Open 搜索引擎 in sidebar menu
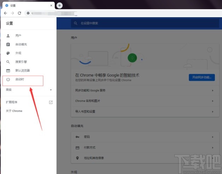The image size is (222, 174). coord(21,62)
